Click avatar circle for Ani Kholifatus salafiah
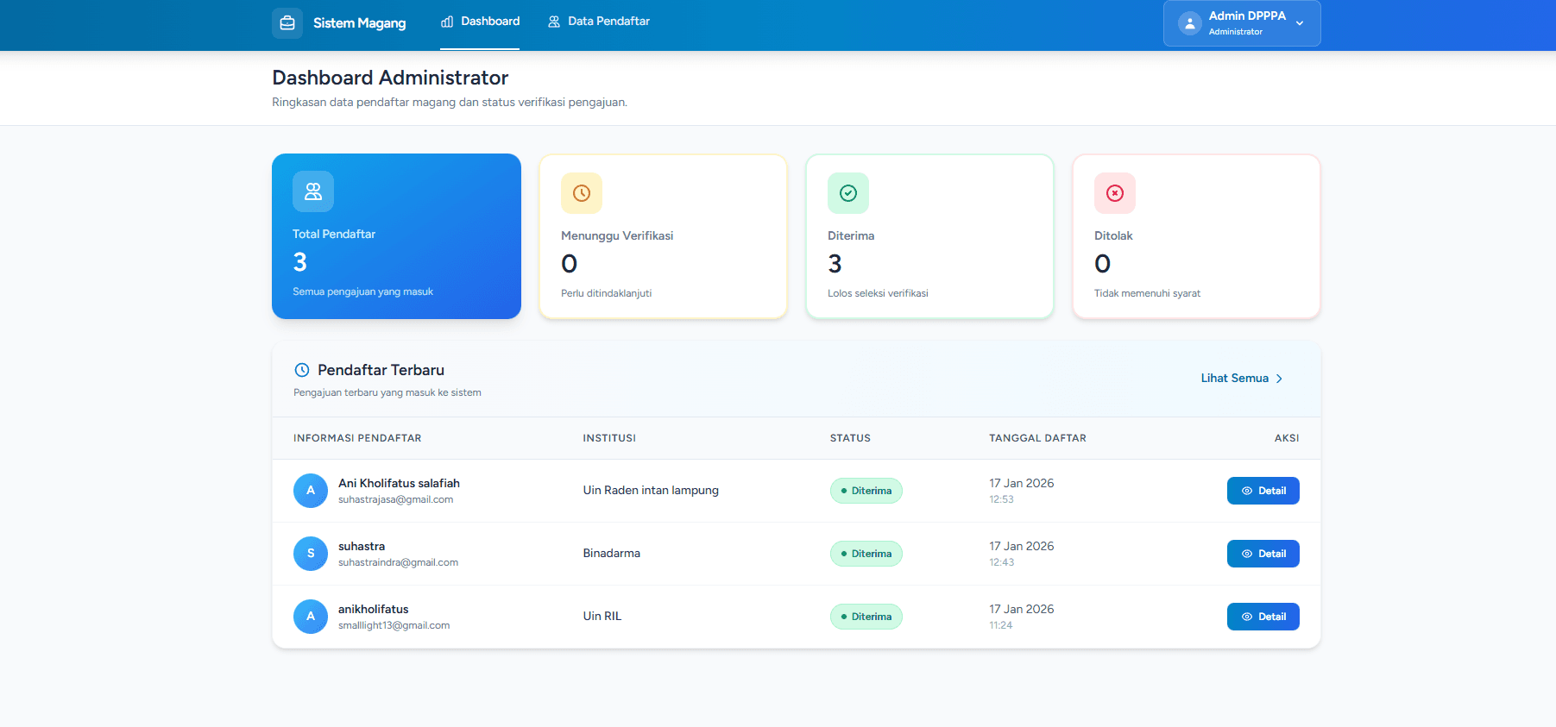Screen dimensions: 1556x727 pos(311,491)
